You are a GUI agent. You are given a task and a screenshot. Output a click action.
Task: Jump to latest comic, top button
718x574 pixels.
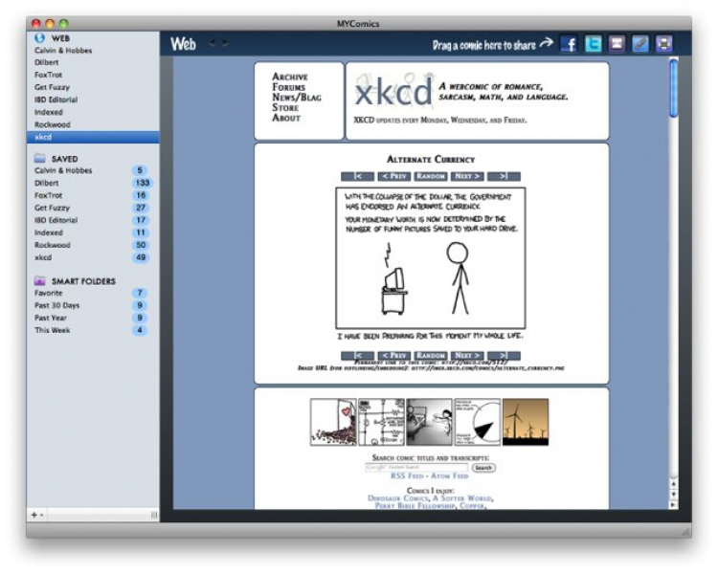pyautogui.click(x=504, y=176)
